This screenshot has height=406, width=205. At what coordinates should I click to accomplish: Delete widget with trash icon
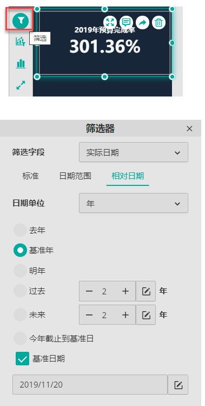(x=158, y=23)
